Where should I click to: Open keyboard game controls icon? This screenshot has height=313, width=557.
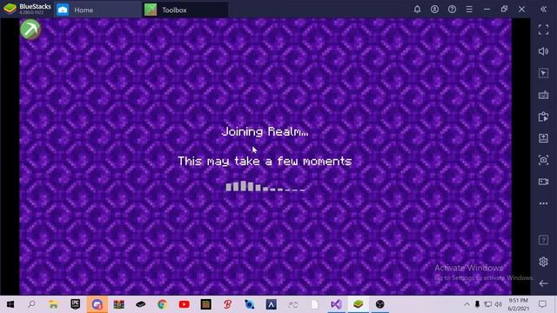(x=543, y=95)
